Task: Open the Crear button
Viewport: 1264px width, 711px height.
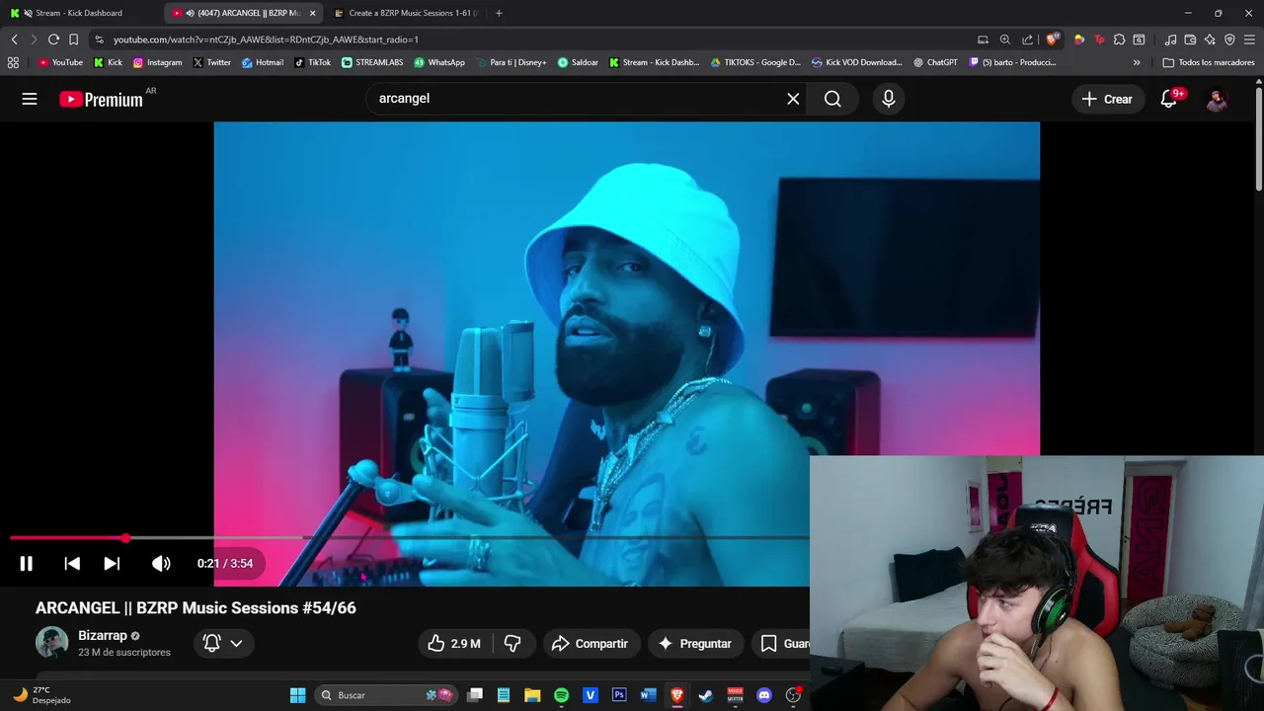Action: (1107, 99)
